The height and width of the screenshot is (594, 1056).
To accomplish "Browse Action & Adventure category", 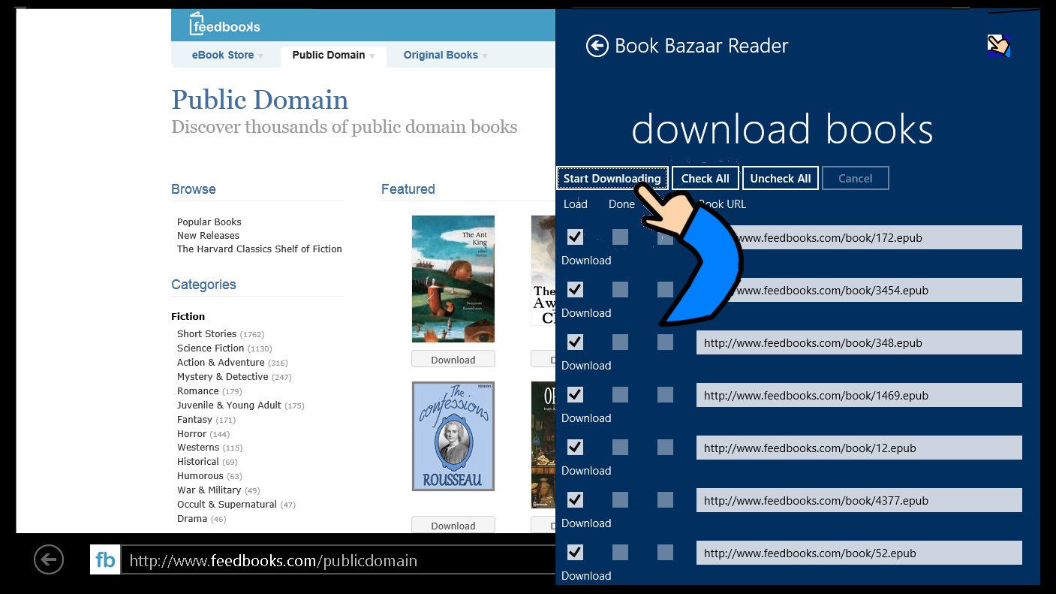I will click(221, 363).
